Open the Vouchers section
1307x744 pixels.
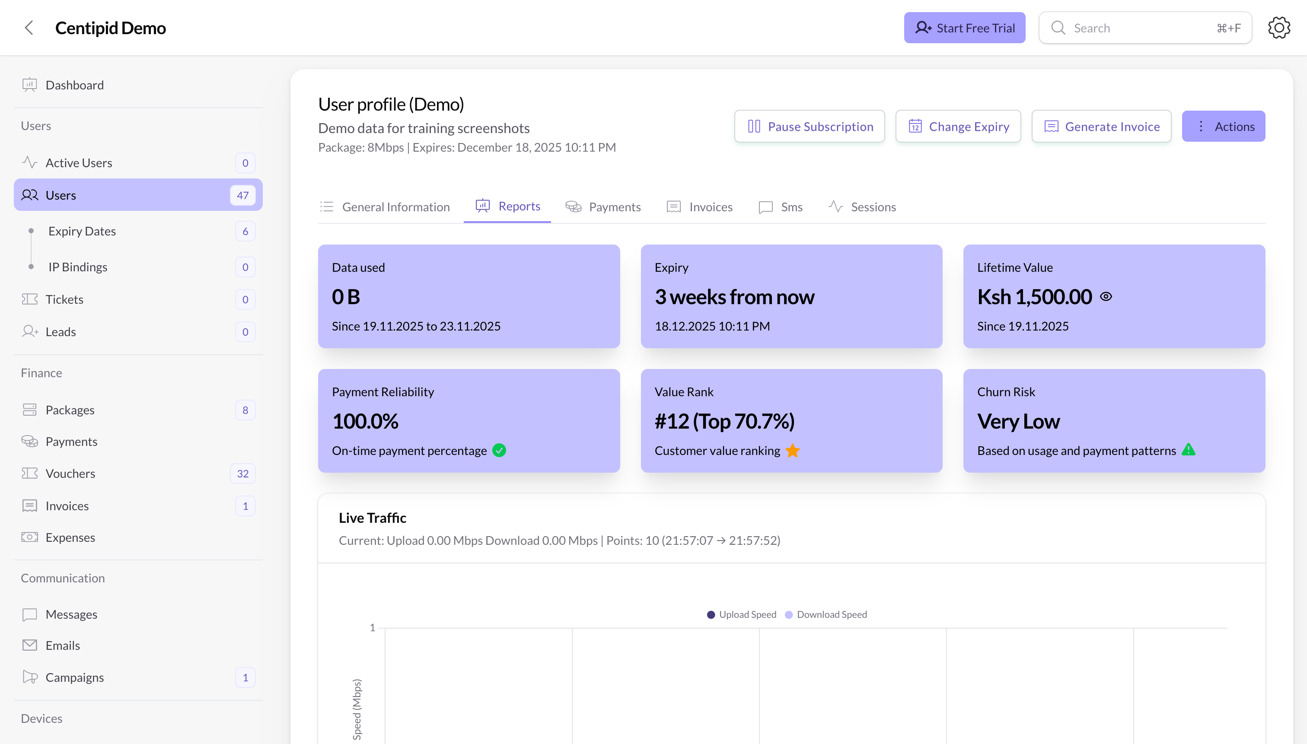click(70, 473)
